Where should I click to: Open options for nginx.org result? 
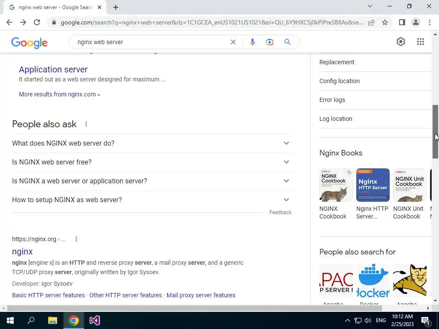pyautogui.click(x=76, y=239)
